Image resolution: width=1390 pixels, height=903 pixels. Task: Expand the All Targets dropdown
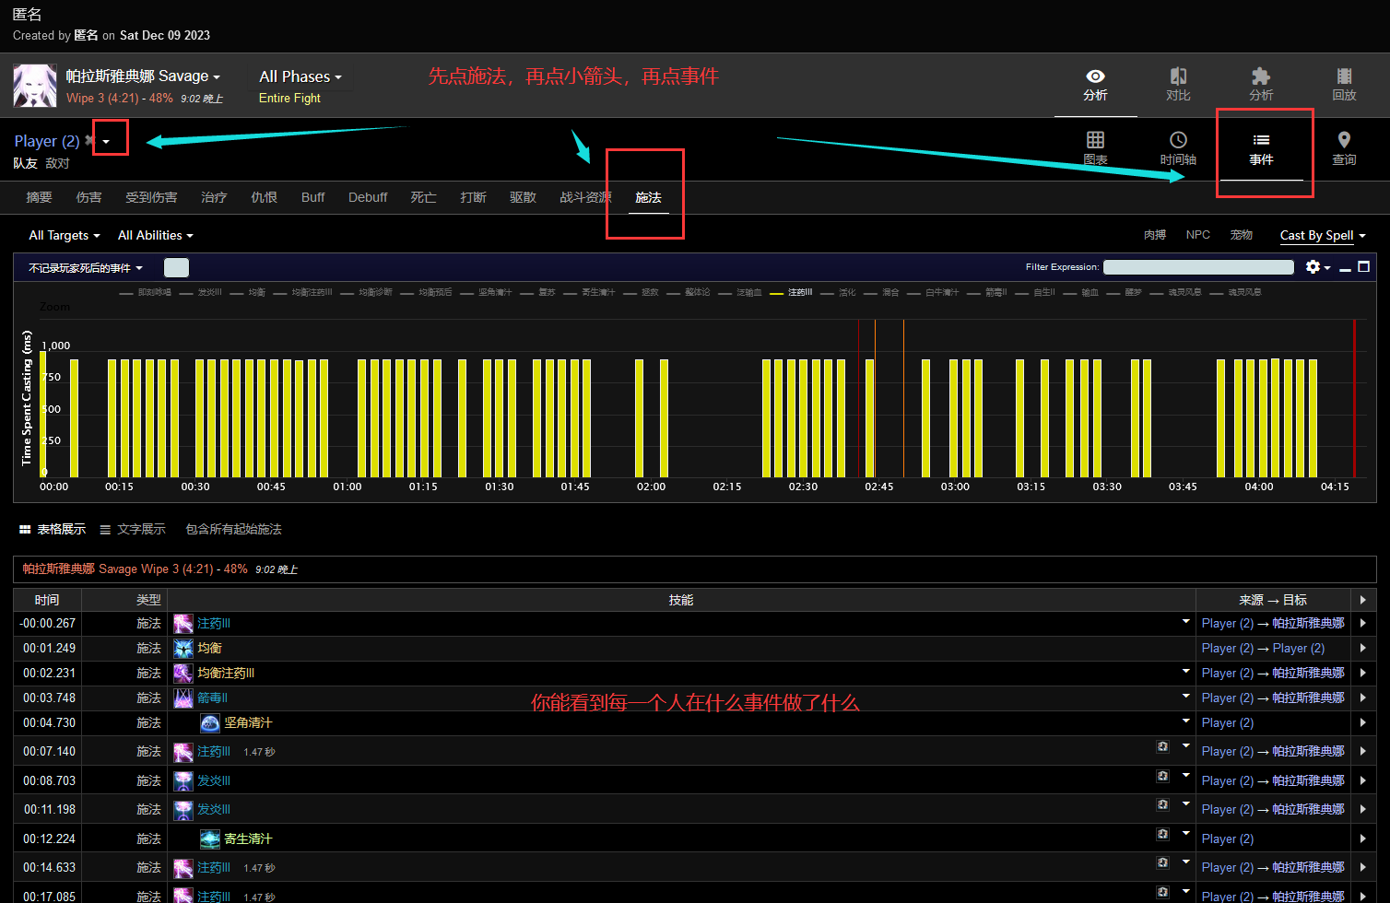(64, 236)
